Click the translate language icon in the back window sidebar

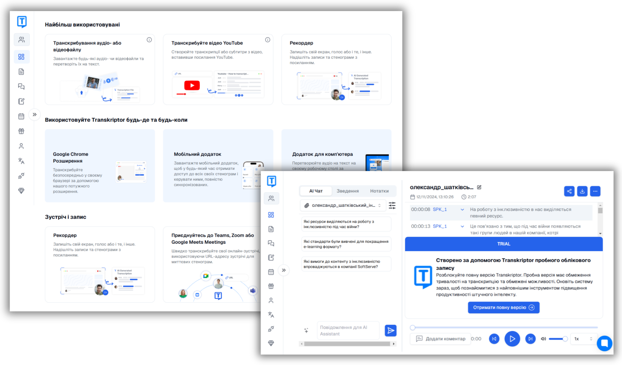pos(21,161)
